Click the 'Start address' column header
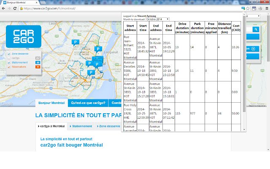This screenshot has width=270, height=169. tap(130, 28)
